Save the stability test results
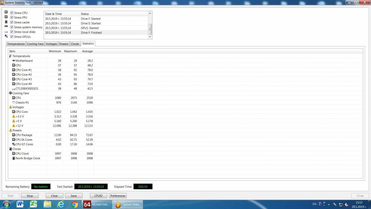The height and width of the screenshot is (209, 371). tap(73, 196)
